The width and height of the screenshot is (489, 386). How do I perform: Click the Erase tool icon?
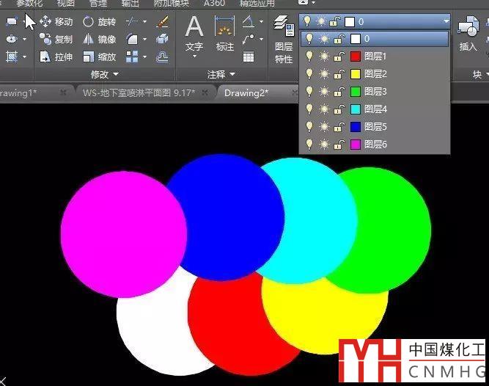coord(163,21)
